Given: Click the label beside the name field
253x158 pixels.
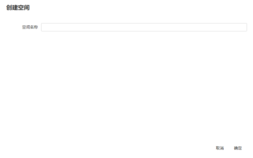Looking at the screenshot, I should [30, 27].
